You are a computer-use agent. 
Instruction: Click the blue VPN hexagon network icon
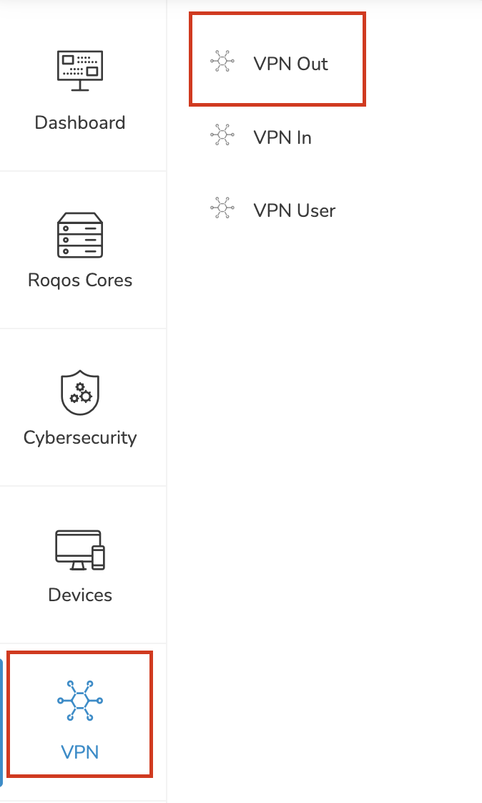click(80, 701)
